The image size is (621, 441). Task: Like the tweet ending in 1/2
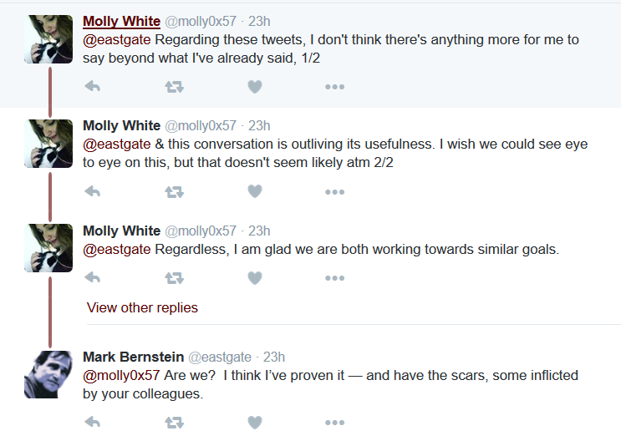(255, 87)
